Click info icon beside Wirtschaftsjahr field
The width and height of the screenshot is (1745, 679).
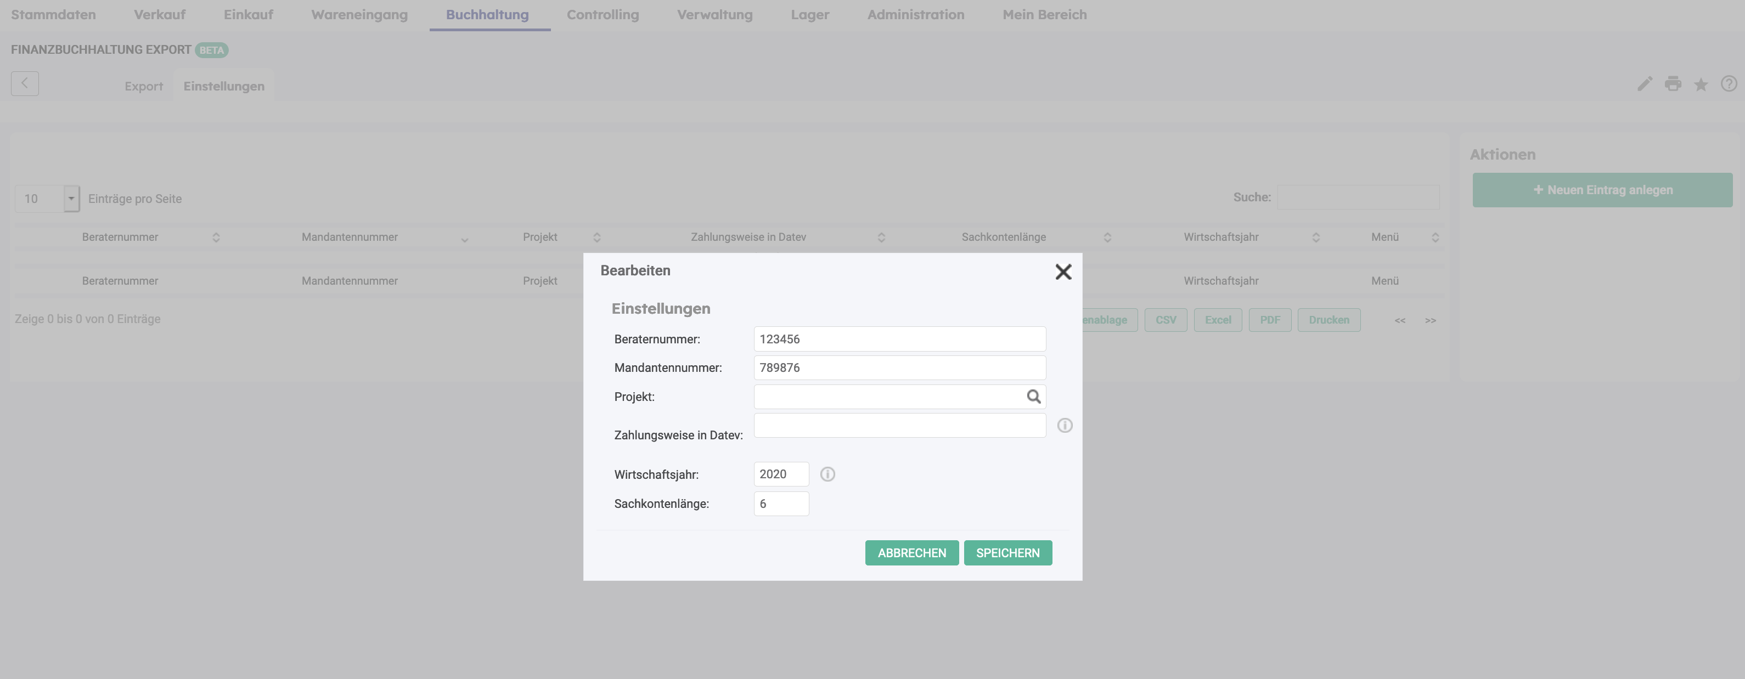(827, 474)
